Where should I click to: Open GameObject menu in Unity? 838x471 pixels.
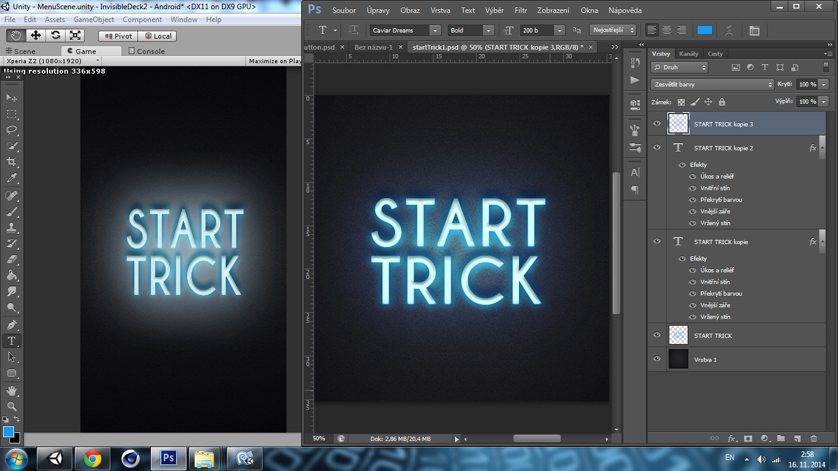point(94,20)
